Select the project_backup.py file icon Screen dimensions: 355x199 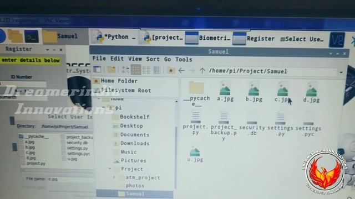[x=224, y=126]
